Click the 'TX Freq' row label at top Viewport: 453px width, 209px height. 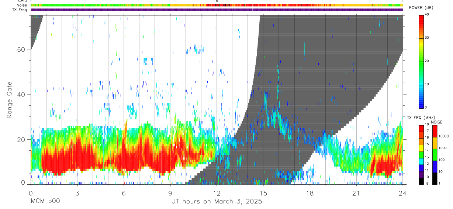tap(20, 10)
